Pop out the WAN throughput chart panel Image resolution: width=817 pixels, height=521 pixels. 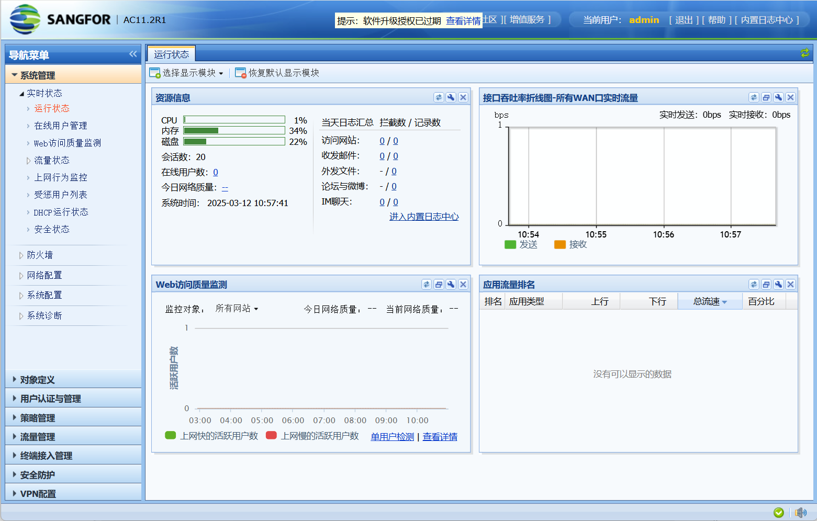(x=766, y=97)
